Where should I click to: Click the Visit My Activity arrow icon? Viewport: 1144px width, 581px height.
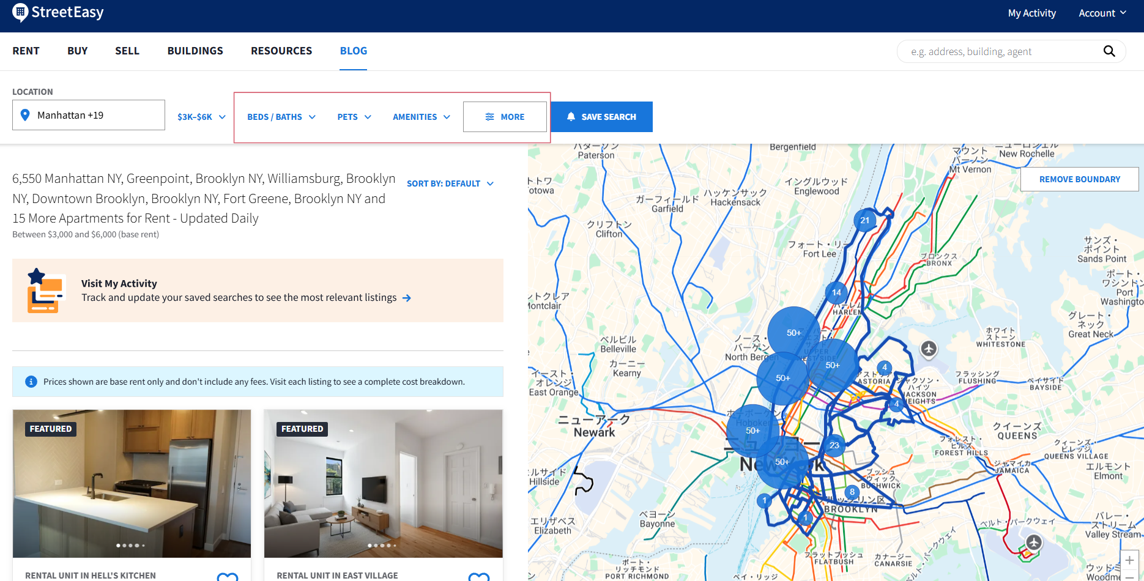407,298
